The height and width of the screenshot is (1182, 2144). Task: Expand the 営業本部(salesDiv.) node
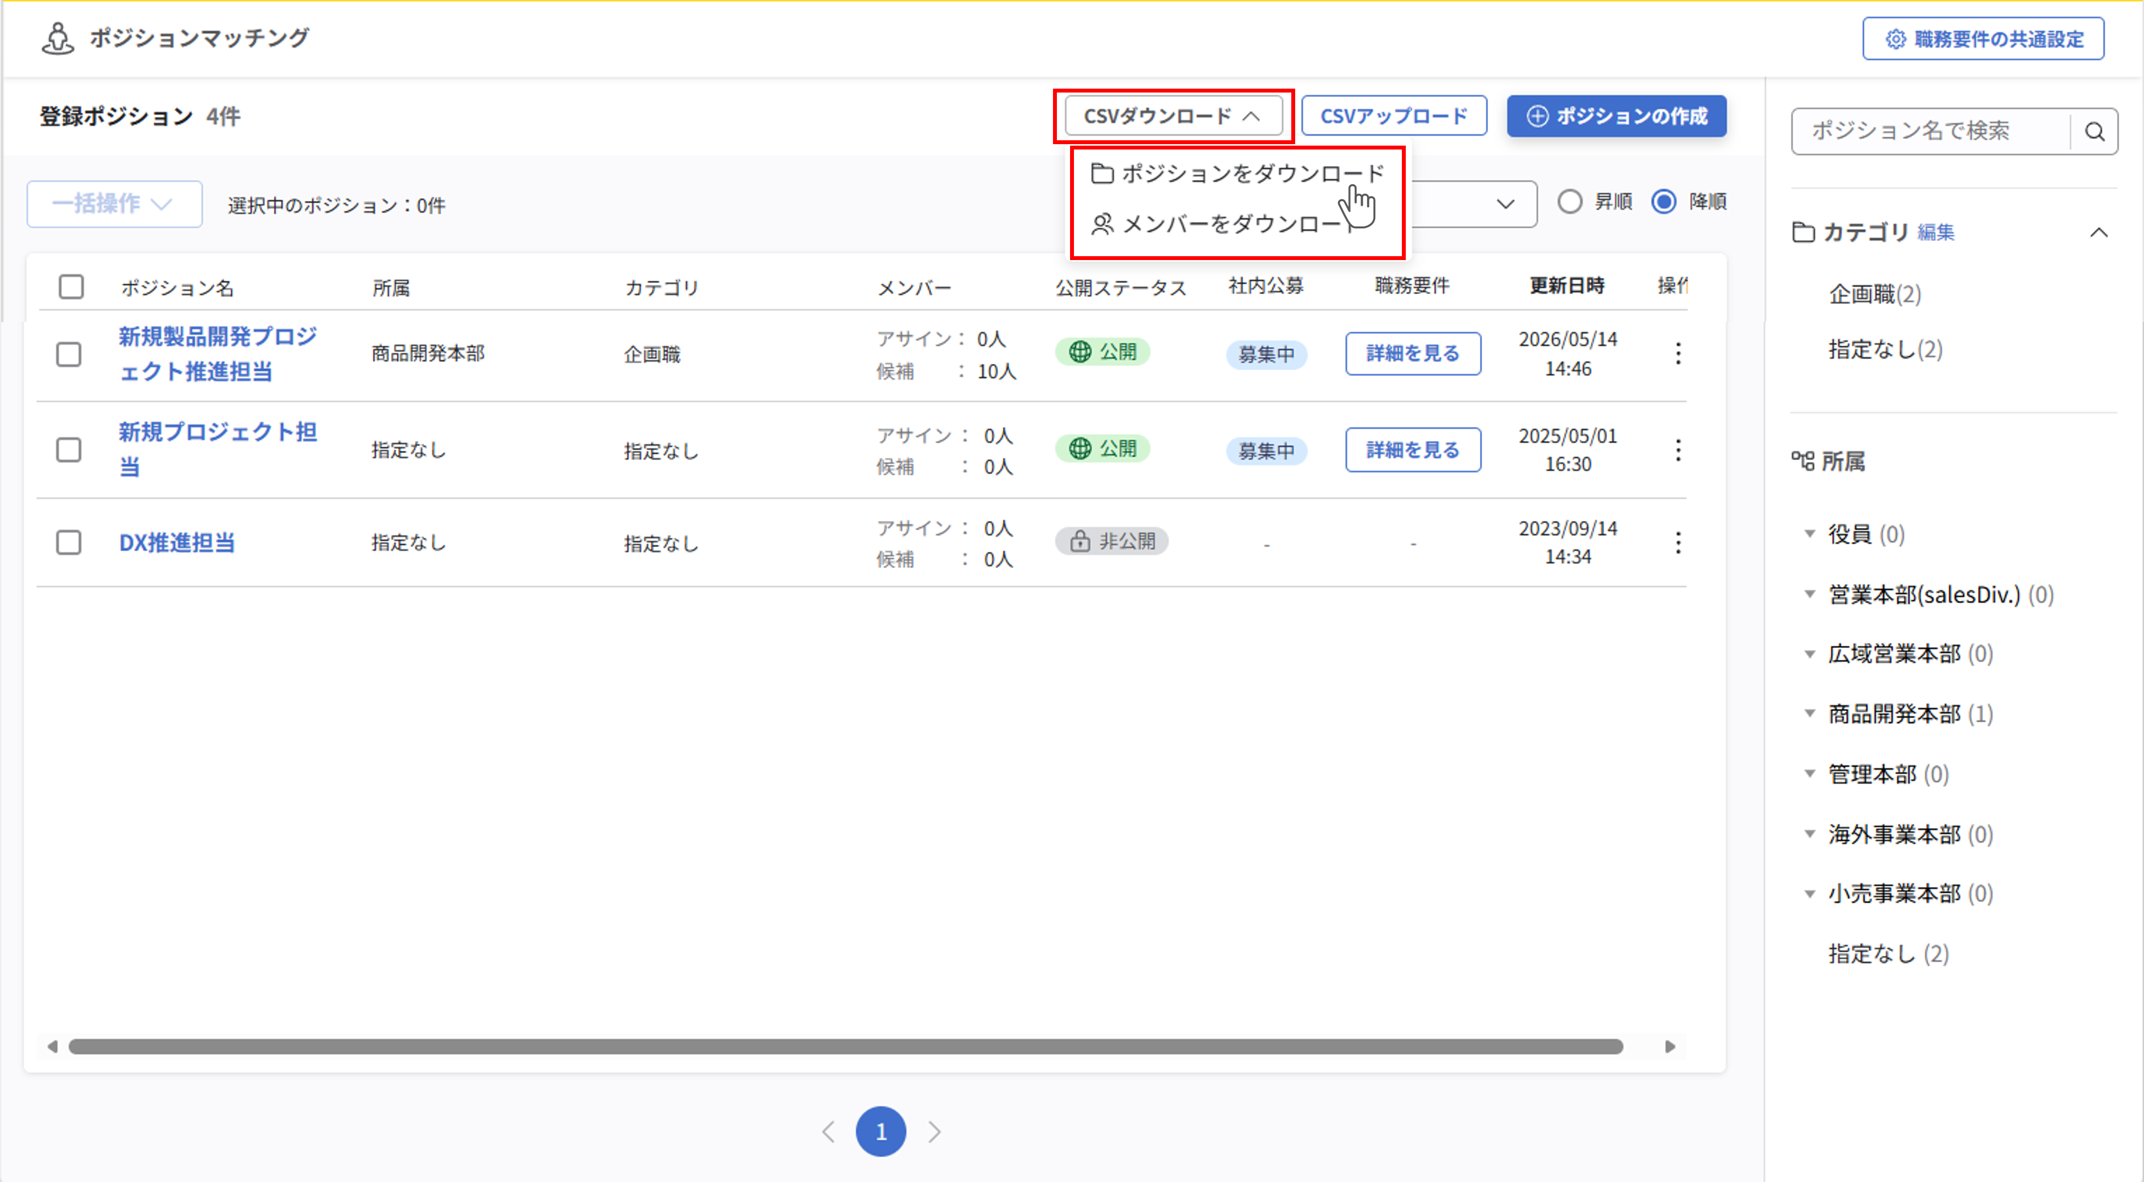pyautogui.click(x=1809, y=594)
